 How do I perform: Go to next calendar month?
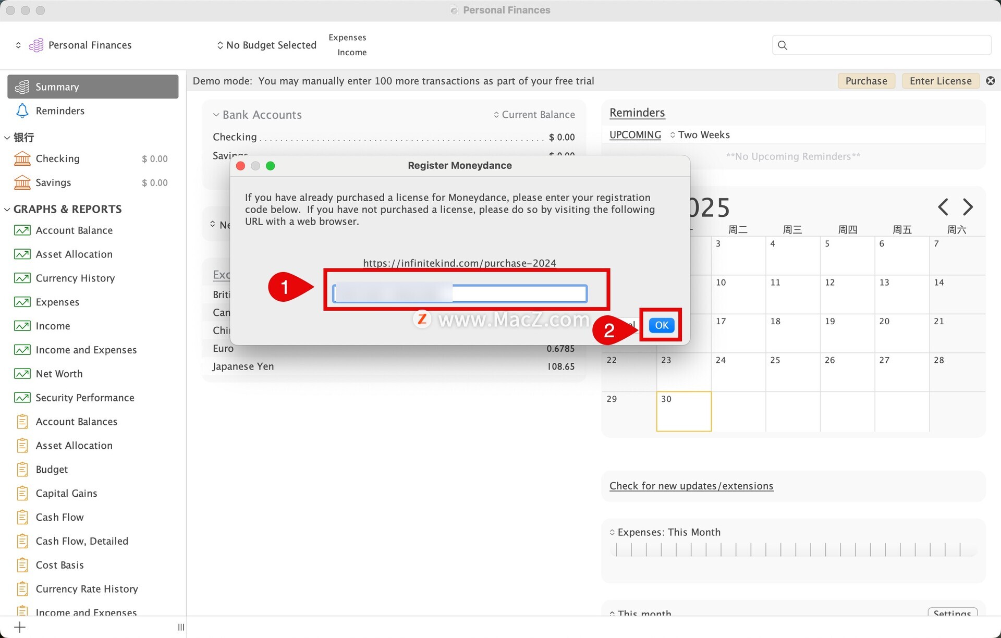pyautogui.click(x=968, y=207)
